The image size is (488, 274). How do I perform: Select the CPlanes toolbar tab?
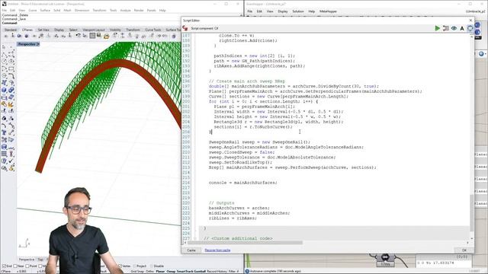click(27, 30)
